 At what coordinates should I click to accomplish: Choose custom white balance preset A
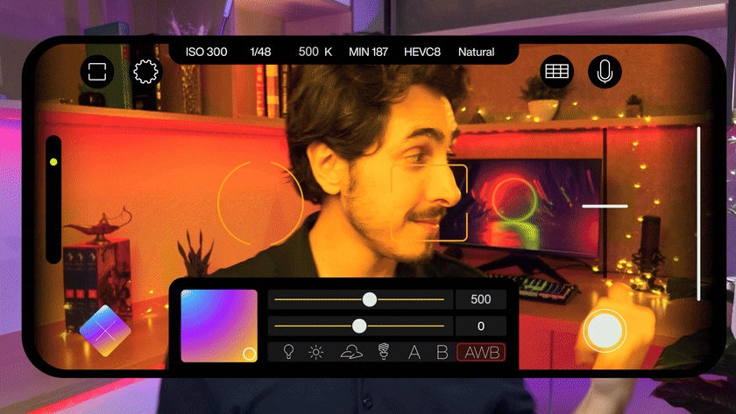(414, 352)
